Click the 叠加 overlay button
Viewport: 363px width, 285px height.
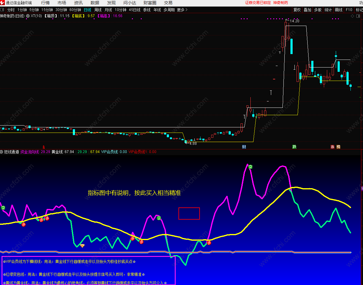[x=307, y=10]
